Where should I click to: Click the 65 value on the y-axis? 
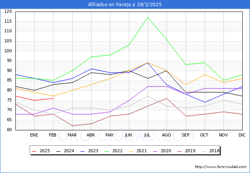pyautogui.click(x=9, y=120)
